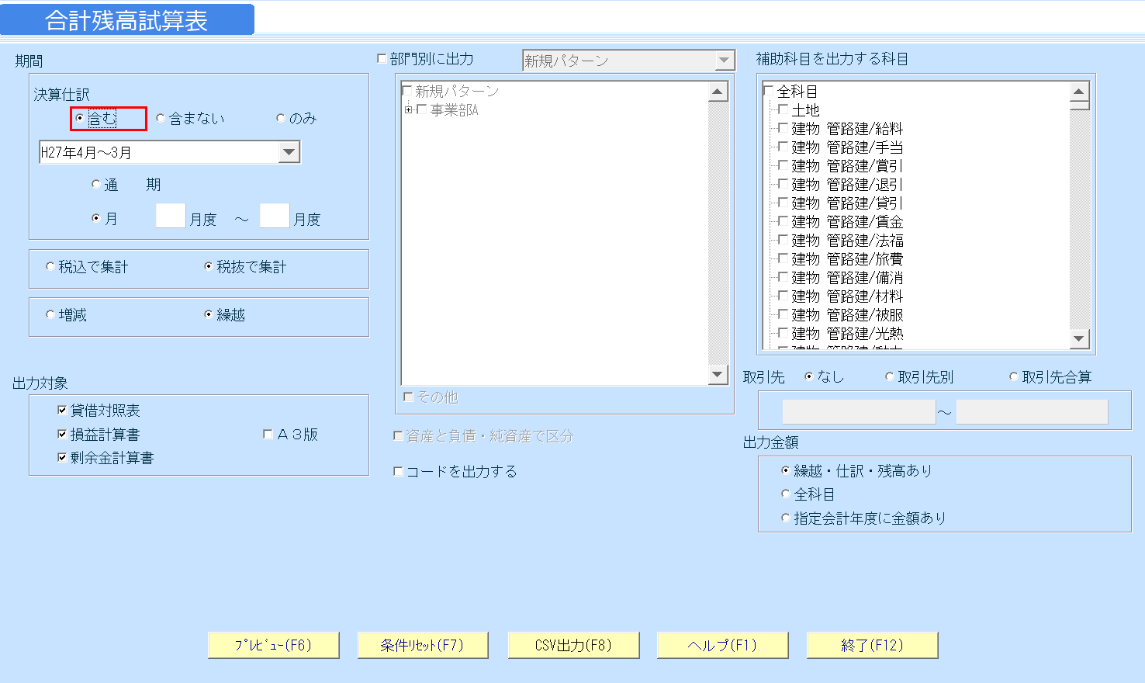Click inside the first 月度 input field
Screen dimensions: 1145x683
[170, 215]
